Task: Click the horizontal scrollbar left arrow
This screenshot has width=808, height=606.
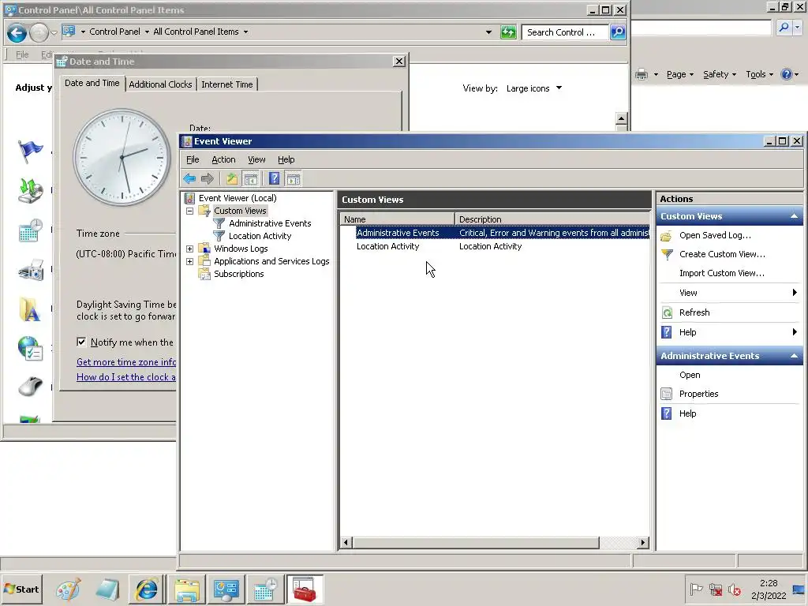Action: [346, 542]
